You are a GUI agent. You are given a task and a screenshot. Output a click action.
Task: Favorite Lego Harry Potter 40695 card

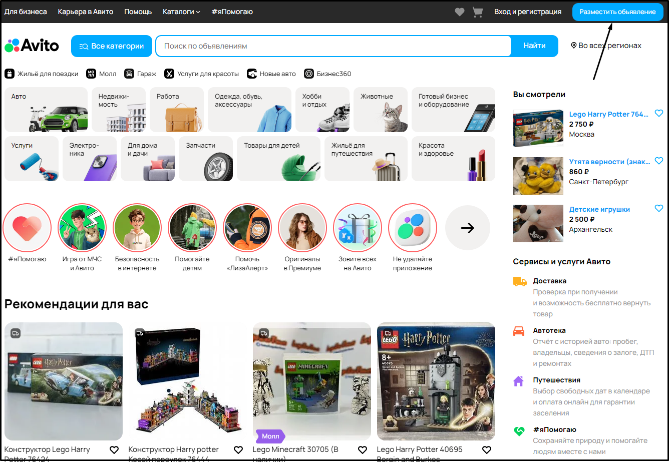click(x=487, y=450)
